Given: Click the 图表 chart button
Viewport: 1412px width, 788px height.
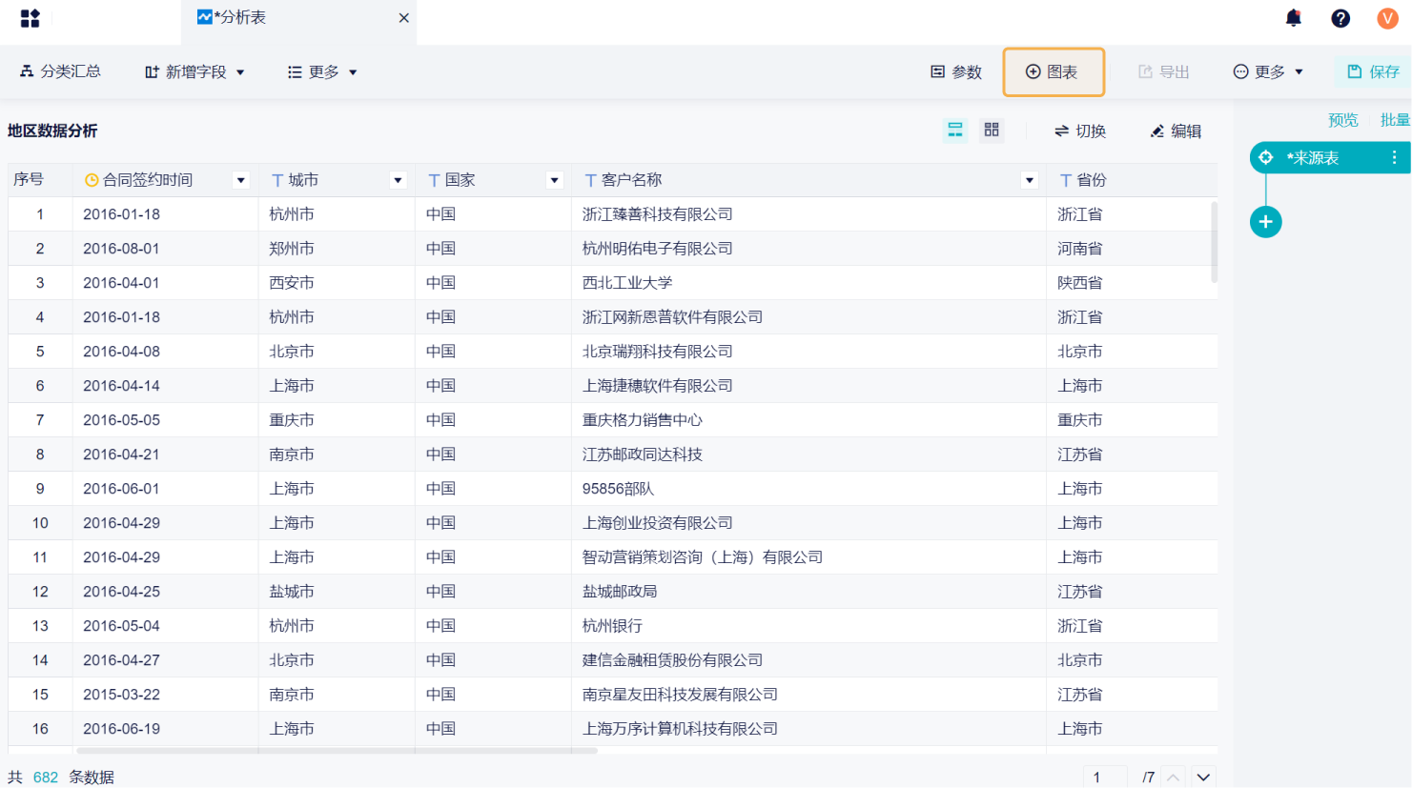Looking at the screenshot, I should [1054, 71].
